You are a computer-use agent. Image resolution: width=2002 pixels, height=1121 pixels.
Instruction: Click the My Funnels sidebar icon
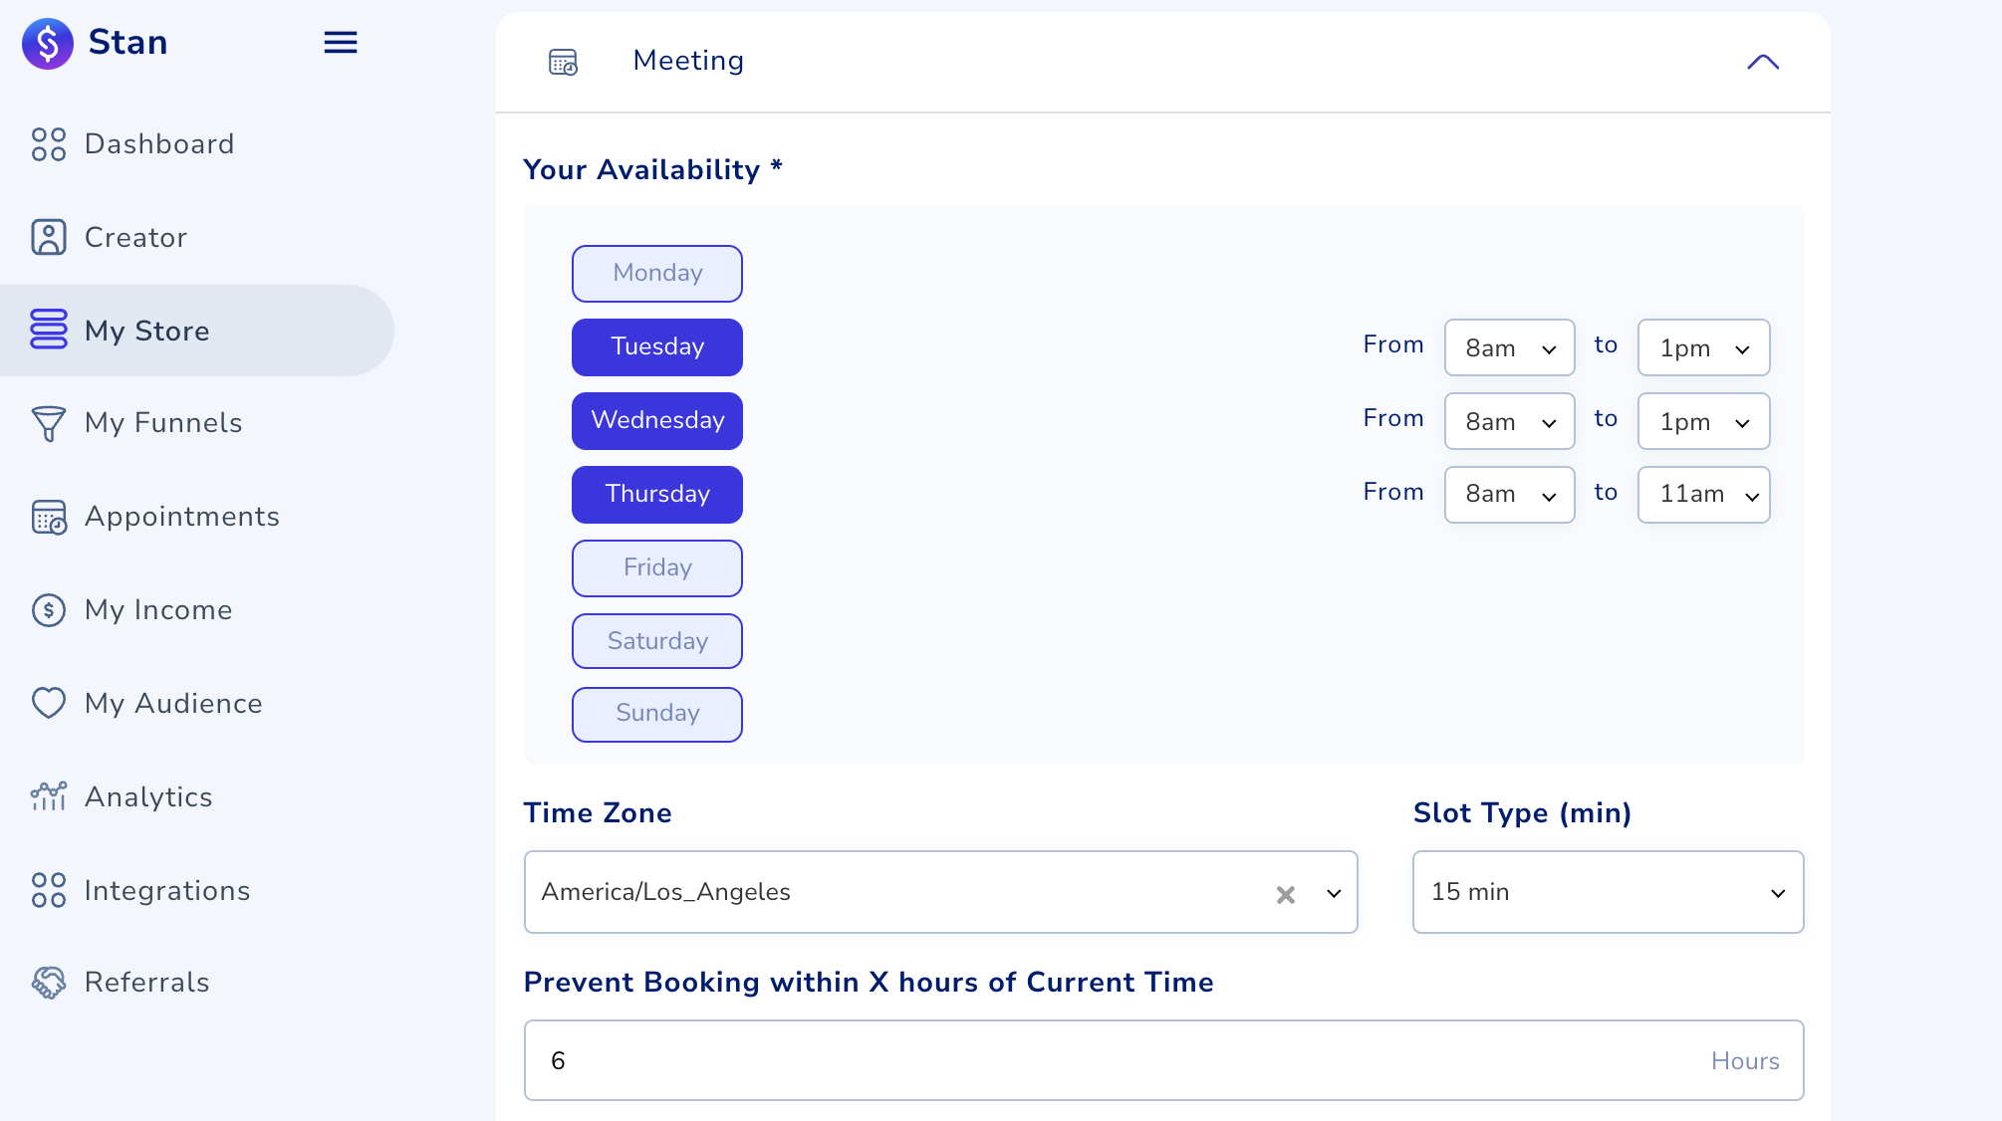coord(48,423)
